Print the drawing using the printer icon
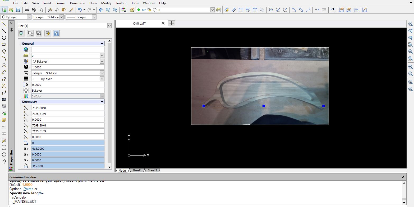 coord(27,10)
